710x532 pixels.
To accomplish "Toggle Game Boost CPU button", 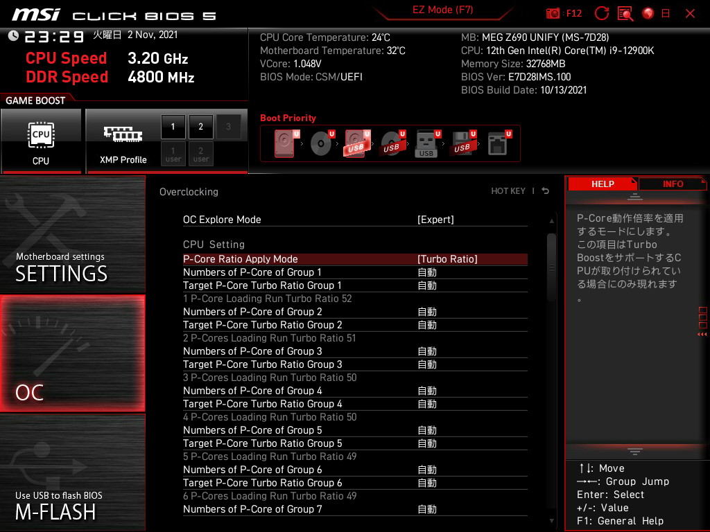I will (x=41, y=141).
